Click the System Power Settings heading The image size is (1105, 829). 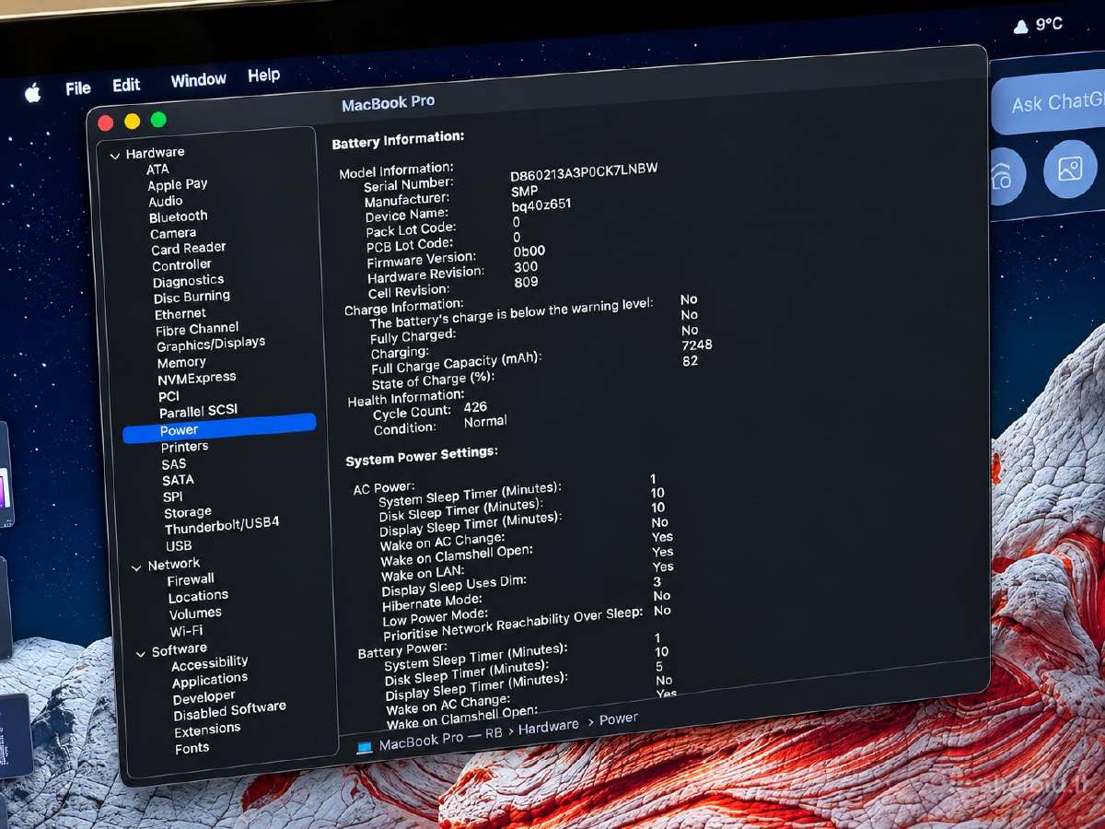(422, 456)
